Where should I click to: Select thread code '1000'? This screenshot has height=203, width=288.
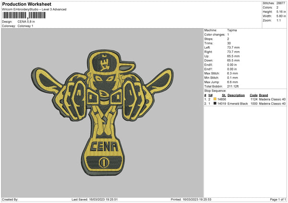254,104
